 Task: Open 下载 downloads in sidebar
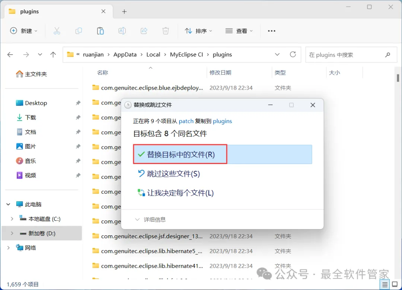pos(26,117)
